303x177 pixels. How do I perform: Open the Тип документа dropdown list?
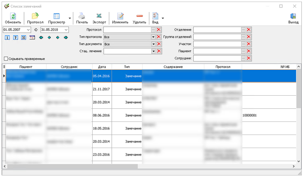153,44
